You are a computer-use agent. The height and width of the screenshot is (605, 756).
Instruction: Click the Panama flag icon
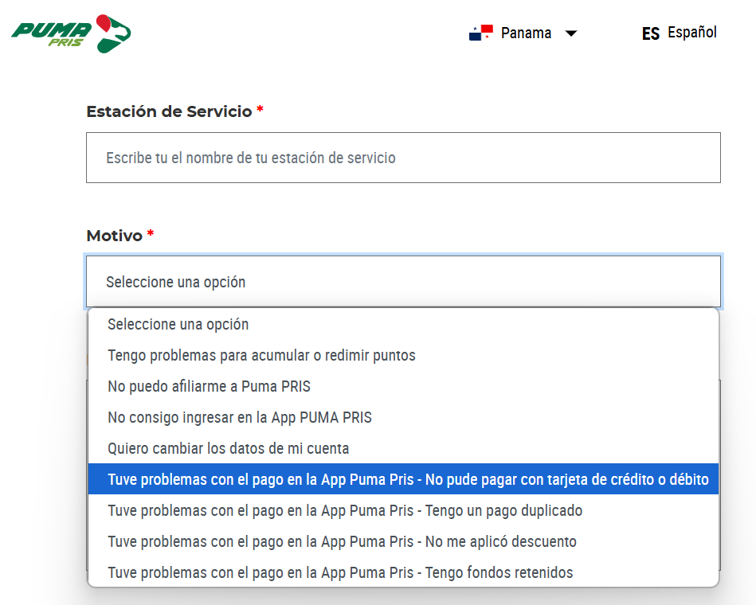[480, 33]
